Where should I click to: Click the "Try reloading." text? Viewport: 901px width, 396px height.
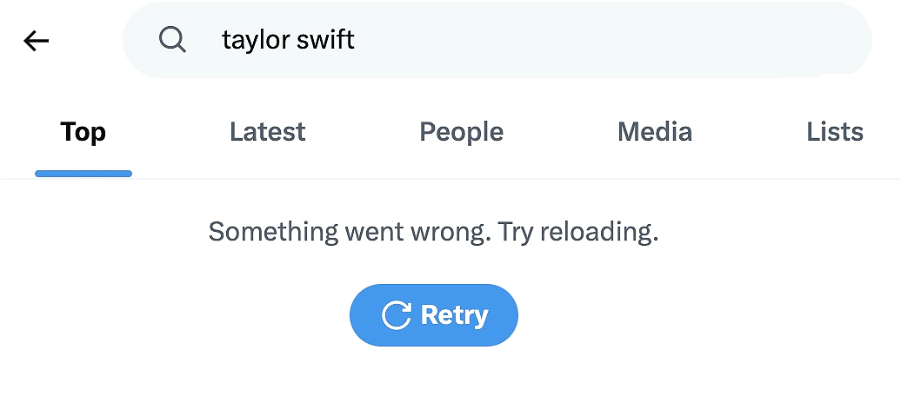pyautogui.click(x=578, y=232)
